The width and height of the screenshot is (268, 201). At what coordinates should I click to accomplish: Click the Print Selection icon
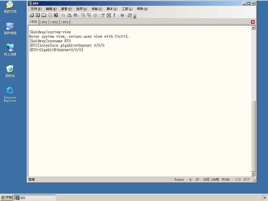[x=89, y=15]
